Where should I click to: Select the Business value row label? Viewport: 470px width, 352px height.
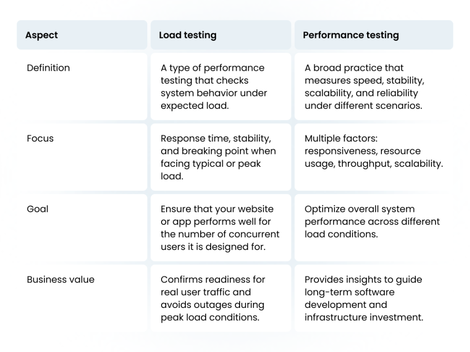click(x=61, y=279)
